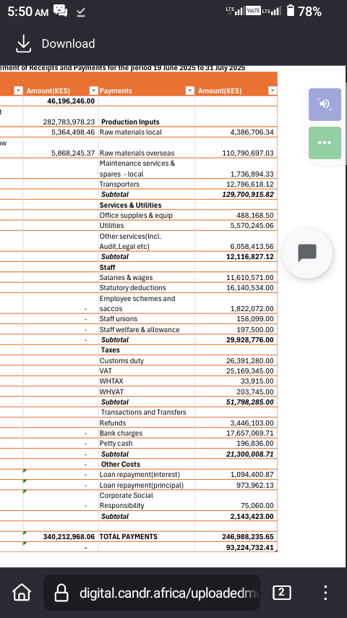Image resolution: width=347 pixels, height=618 pixels.
Task: Open the tab switcher showing 2
Action: point(282,593)
